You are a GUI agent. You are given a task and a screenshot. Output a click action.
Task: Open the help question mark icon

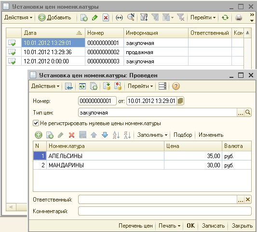click(176, 86)
